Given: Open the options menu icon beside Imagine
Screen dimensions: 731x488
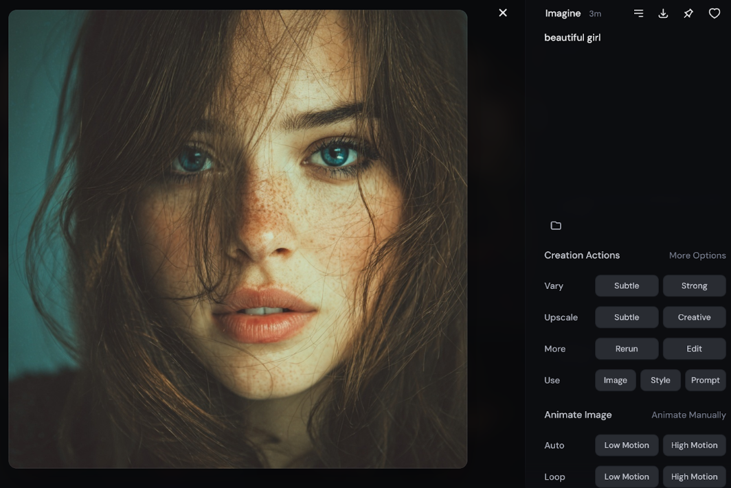Looking at the screenshot, I should (x=638, y=13).
